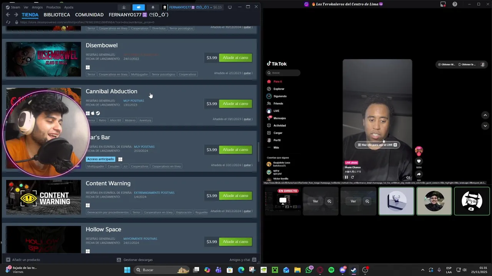Open the Amigos menu in Steam
Screen dimensions: 492x276
(x=37, y=7)
